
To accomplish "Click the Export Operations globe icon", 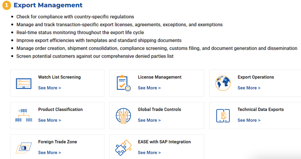I will click(223, 83).
